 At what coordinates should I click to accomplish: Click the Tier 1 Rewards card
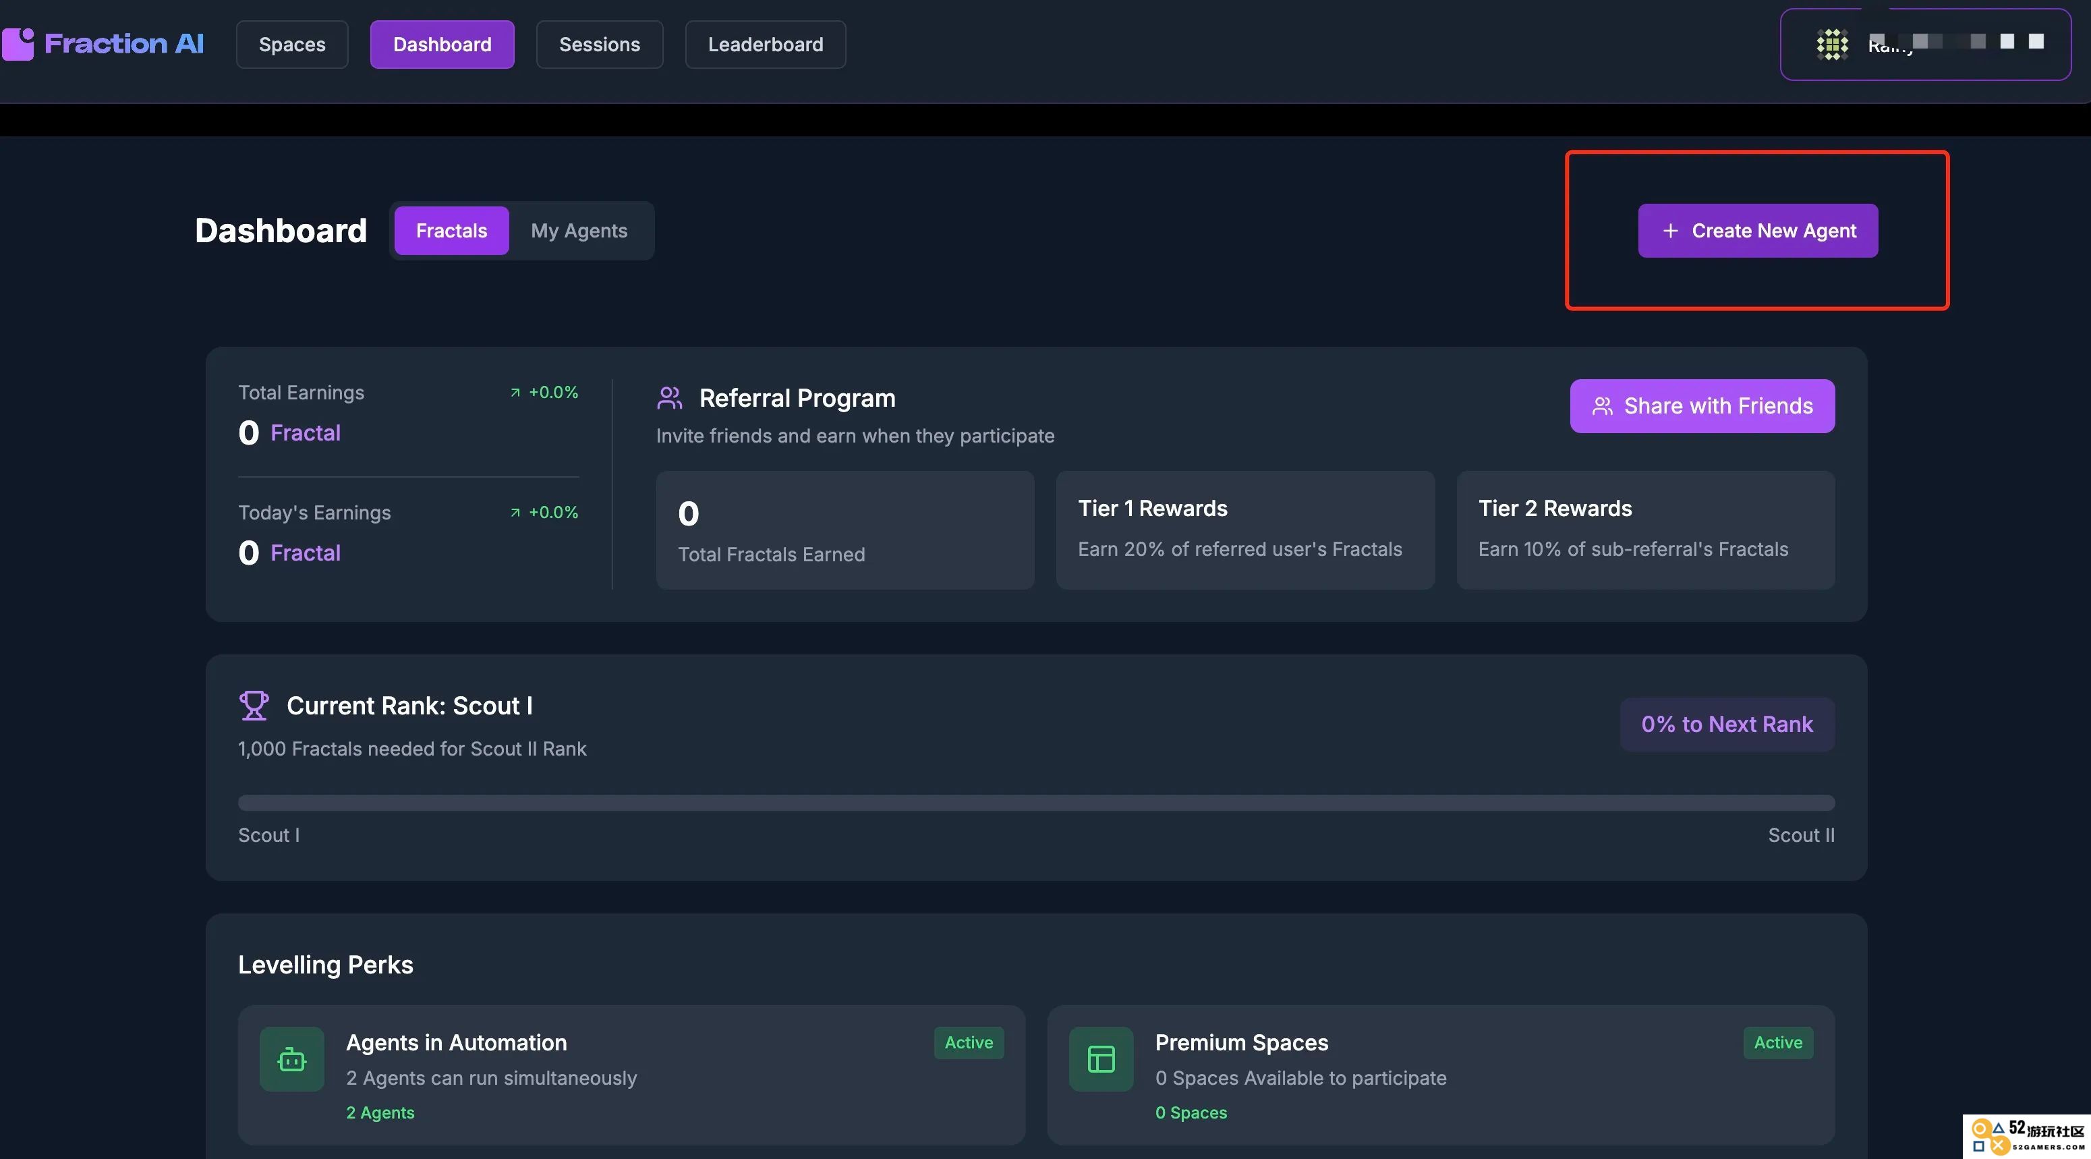coord(1244,530)
